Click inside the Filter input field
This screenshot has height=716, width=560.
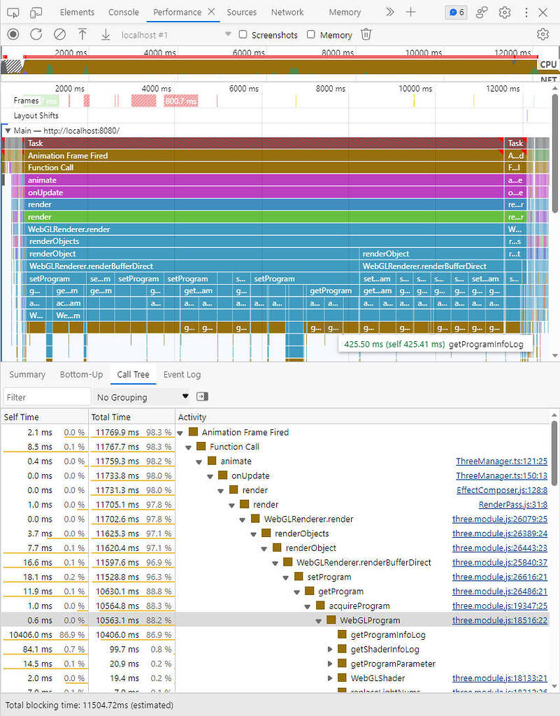[46, 396]
